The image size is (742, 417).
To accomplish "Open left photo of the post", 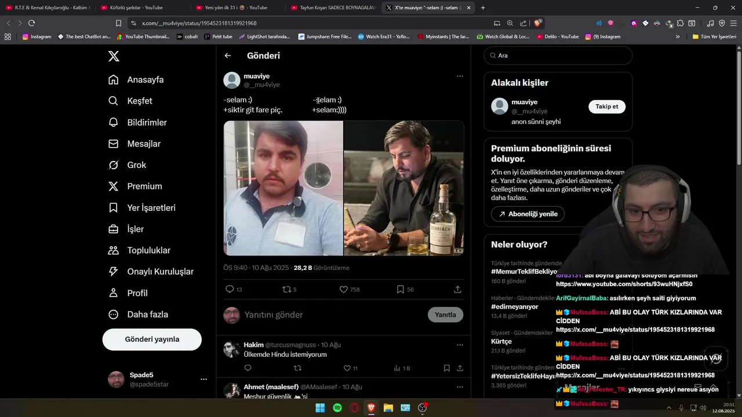I will [283, 188].
